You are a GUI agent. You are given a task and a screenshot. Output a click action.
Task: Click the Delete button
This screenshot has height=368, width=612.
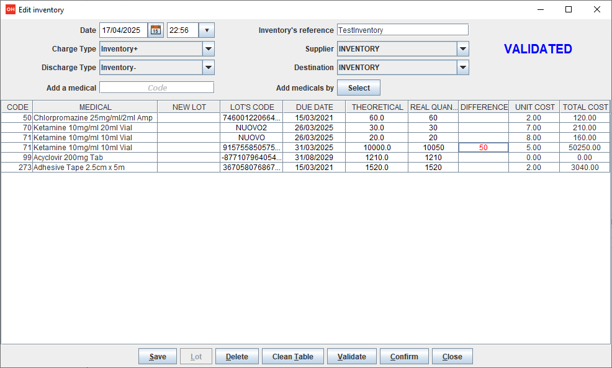pos(236,356)
